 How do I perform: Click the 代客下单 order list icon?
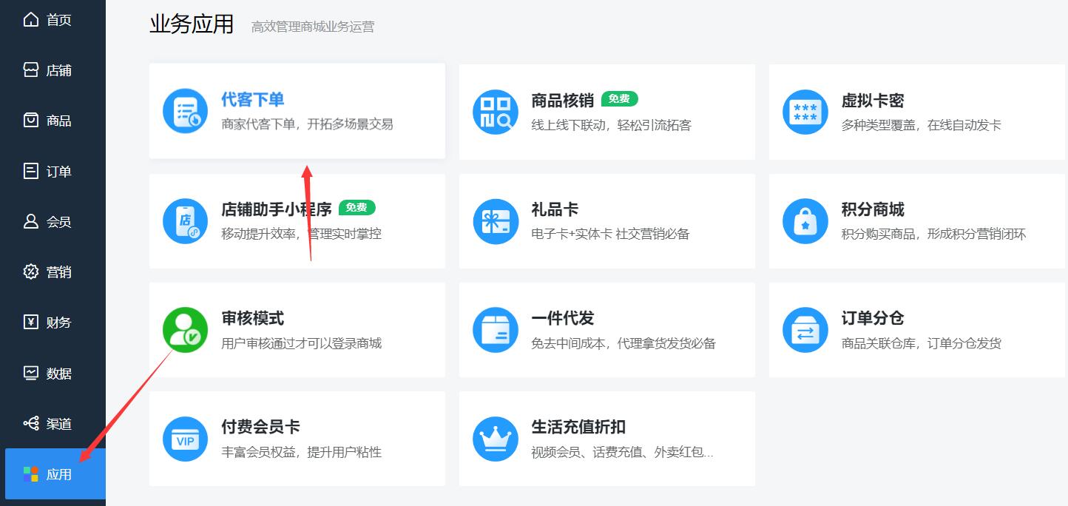tap(185, 111)
